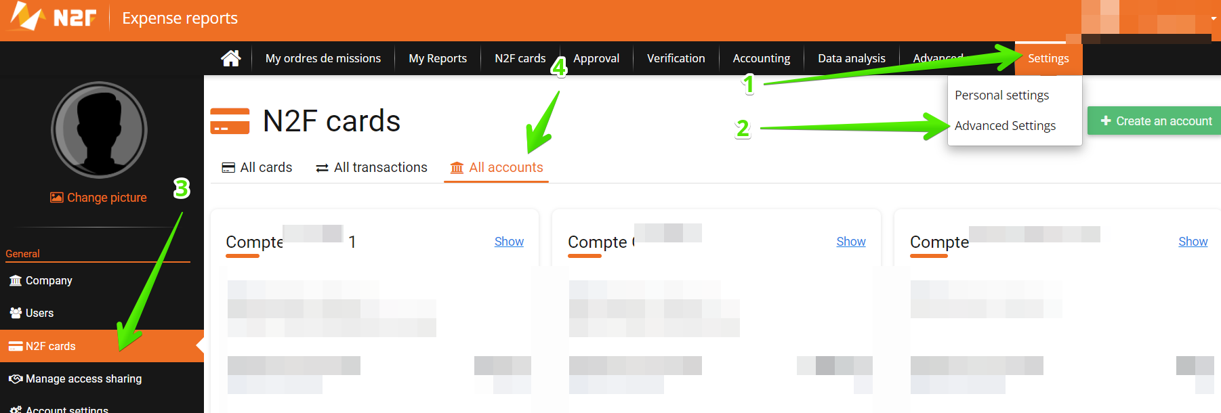Switch to the All accounts tab
Screen dimensions: 1221x413
(497, 167)
